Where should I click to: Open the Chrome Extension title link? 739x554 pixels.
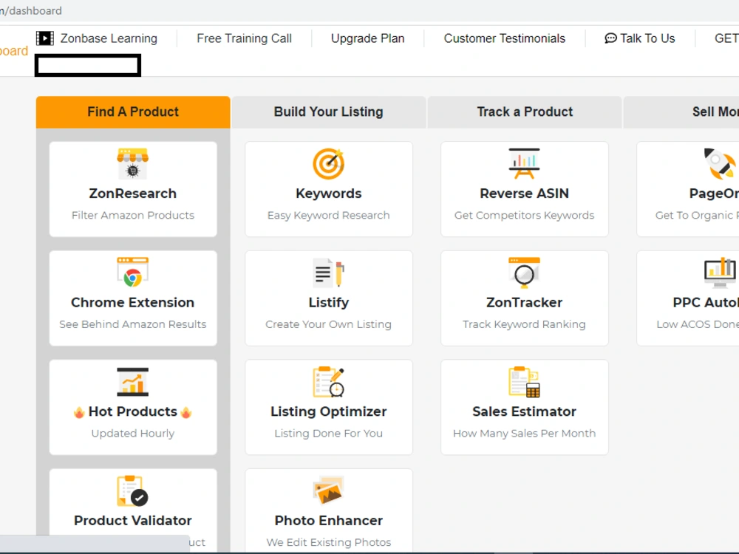pyautogui.click(x=133, y=302)
